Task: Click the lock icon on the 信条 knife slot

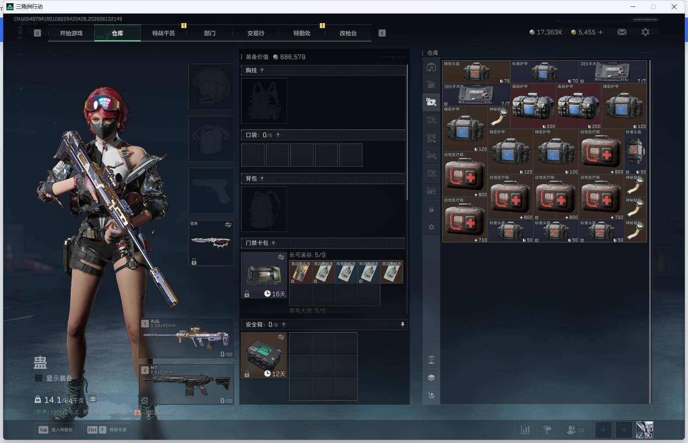Action: [194, 262]
